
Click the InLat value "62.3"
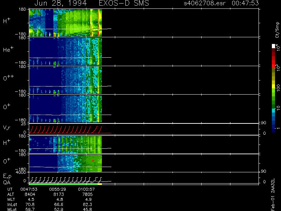[x=87, y=204]
